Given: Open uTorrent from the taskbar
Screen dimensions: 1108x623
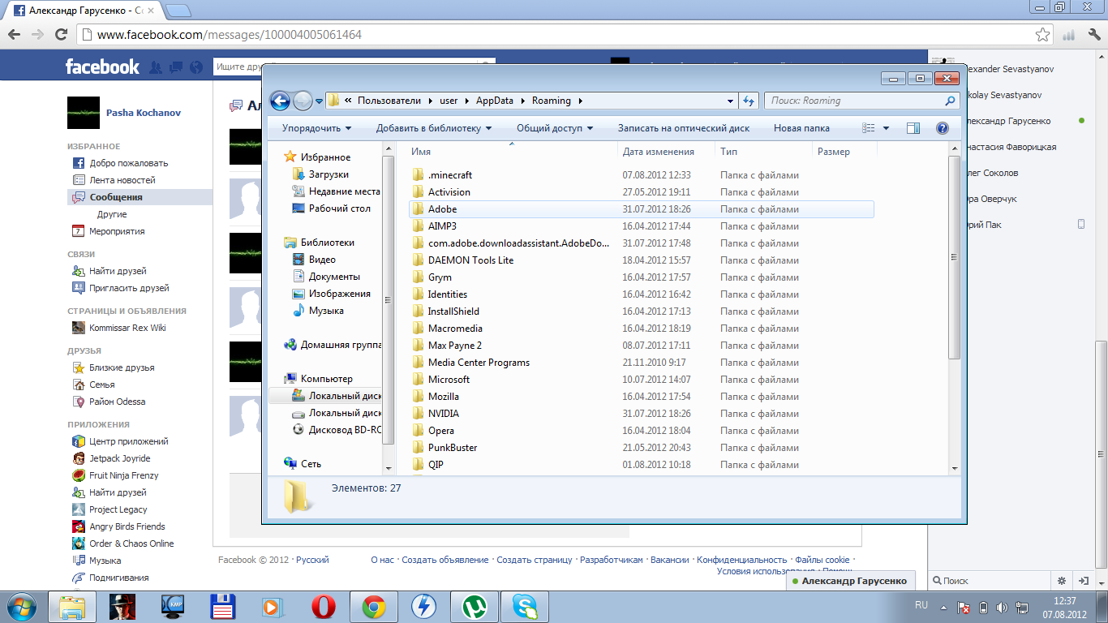Looking at the screenshot, I should (474, 606).
